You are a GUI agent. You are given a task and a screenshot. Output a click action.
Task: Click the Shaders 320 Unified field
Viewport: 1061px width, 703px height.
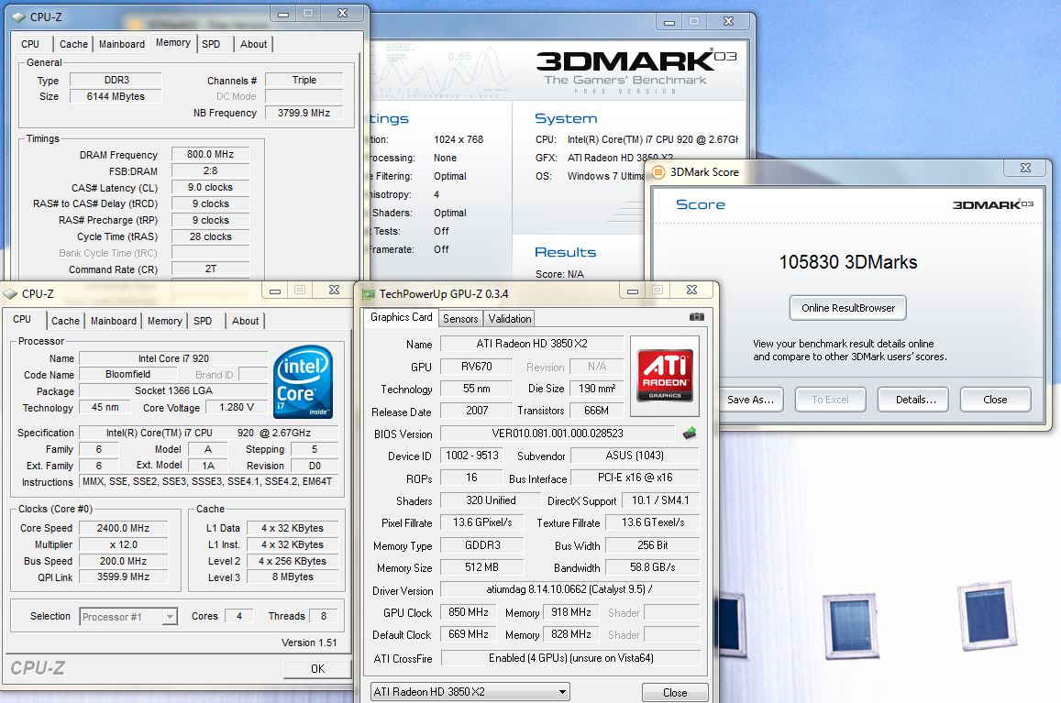tap(491, 500)
